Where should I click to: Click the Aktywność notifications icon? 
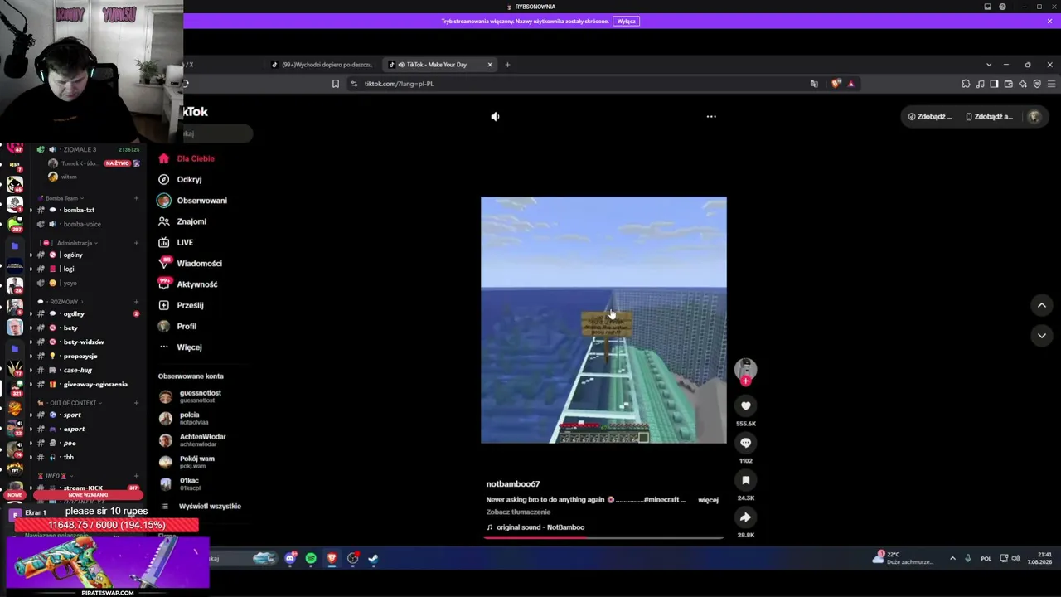(x=163, y=284)
